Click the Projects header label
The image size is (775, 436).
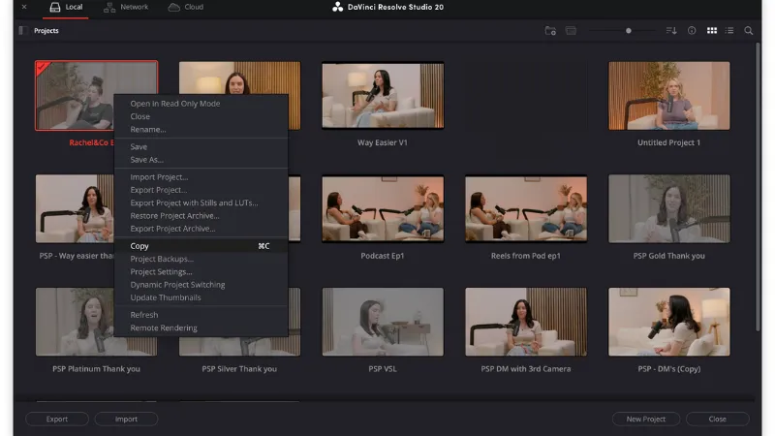point(46,31)
